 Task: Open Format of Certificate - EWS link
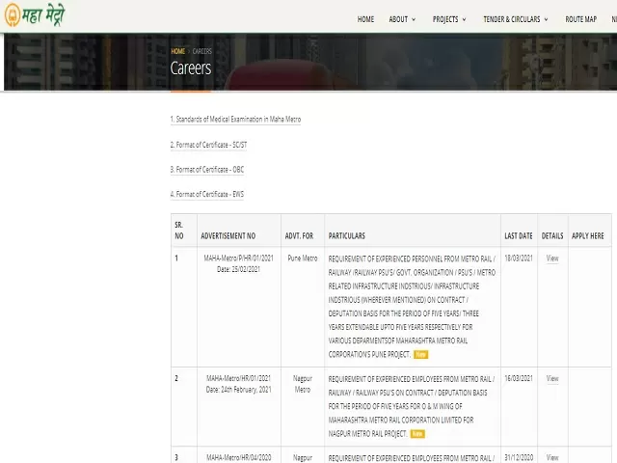(x=207, y=195)
